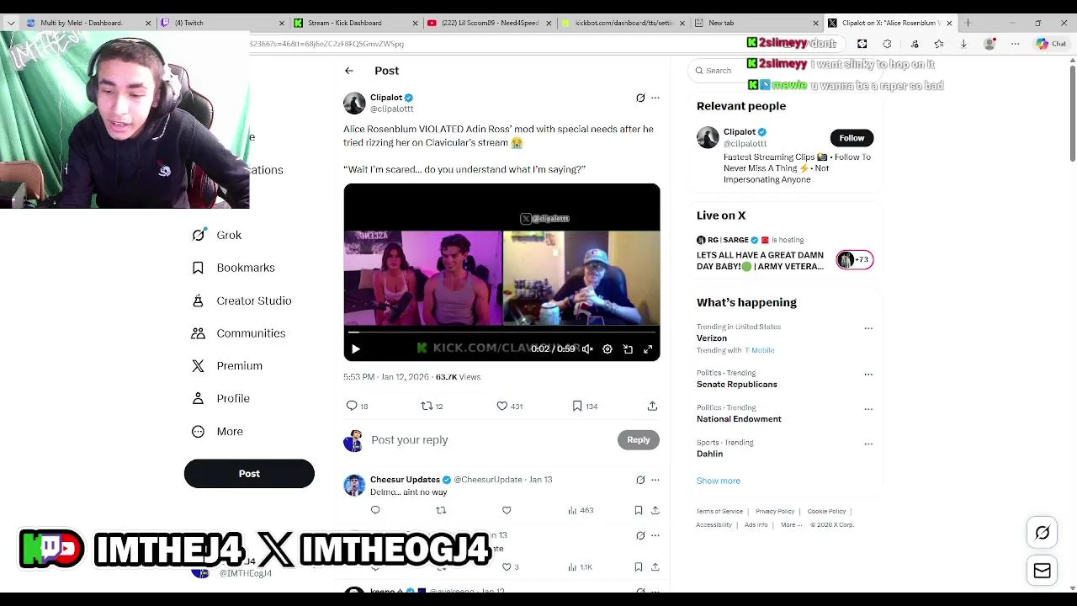View analytics of Cheesur Updates comment (463)

click(581, 510)
